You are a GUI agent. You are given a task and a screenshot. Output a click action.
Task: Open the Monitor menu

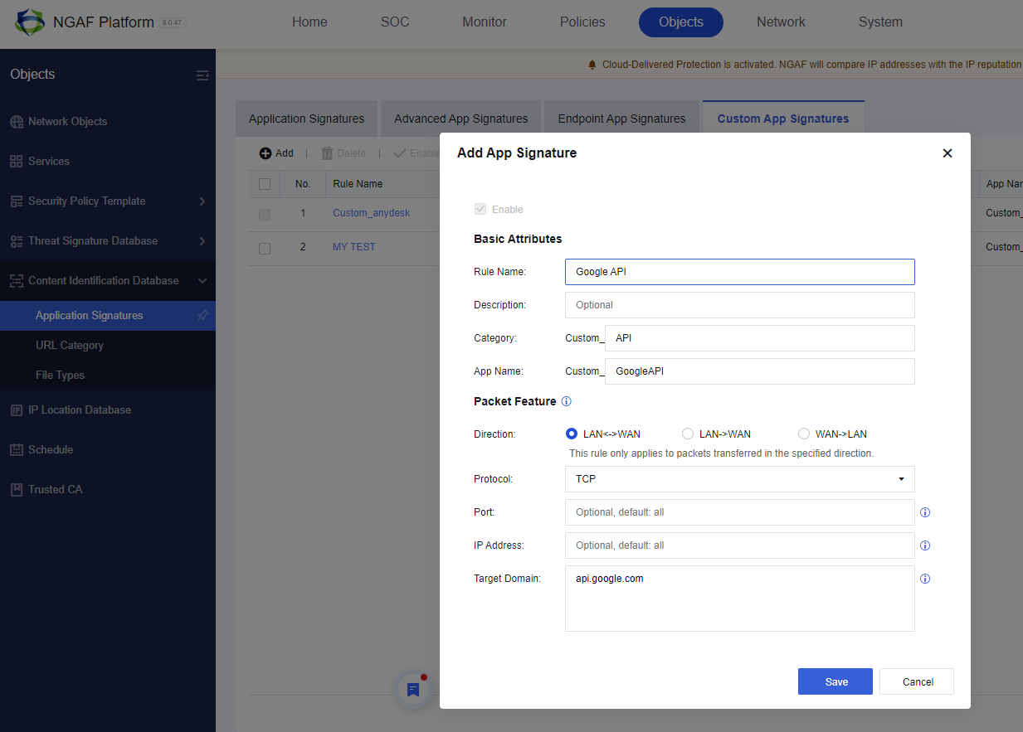click(485, 22)
